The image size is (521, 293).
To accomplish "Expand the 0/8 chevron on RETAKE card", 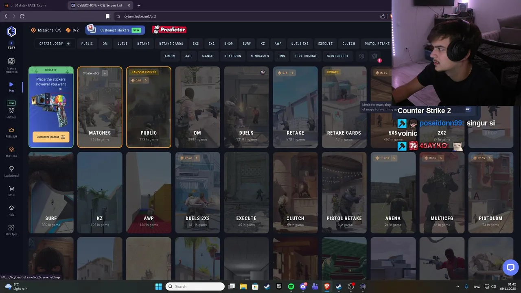I will [x=292, y=73].
